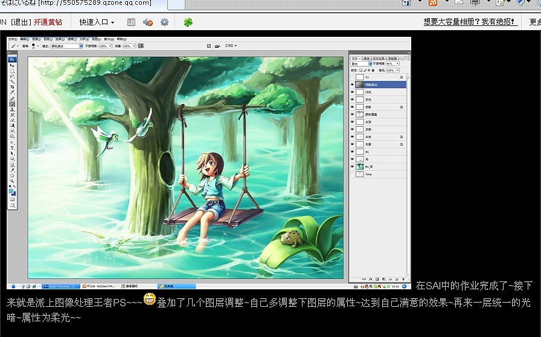The image size is (541, 337).
Task: Swap foreground and background colors
Action: click(x=15, y=187)
